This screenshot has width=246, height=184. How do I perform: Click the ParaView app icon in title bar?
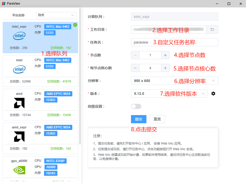pyautogui.click(x=3, y=4)
